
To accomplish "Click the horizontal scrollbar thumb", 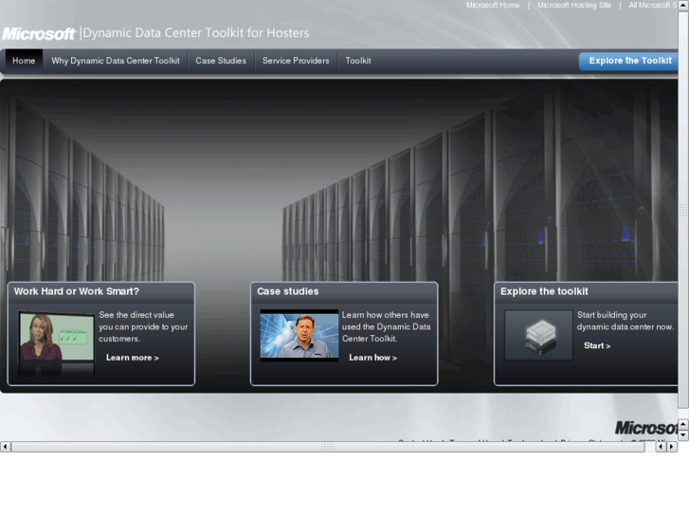I will (x=328, y=447).
